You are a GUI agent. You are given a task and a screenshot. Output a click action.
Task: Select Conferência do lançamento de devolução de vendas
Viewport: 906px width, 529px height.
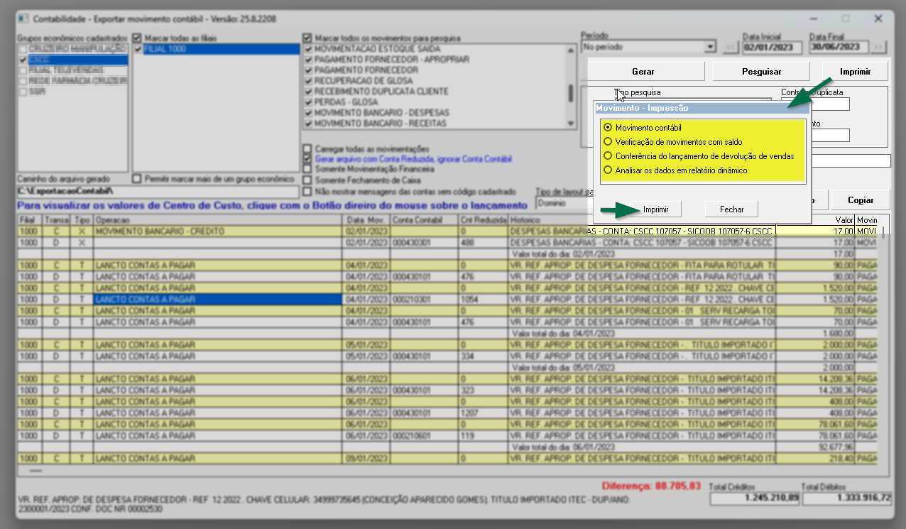608,156
